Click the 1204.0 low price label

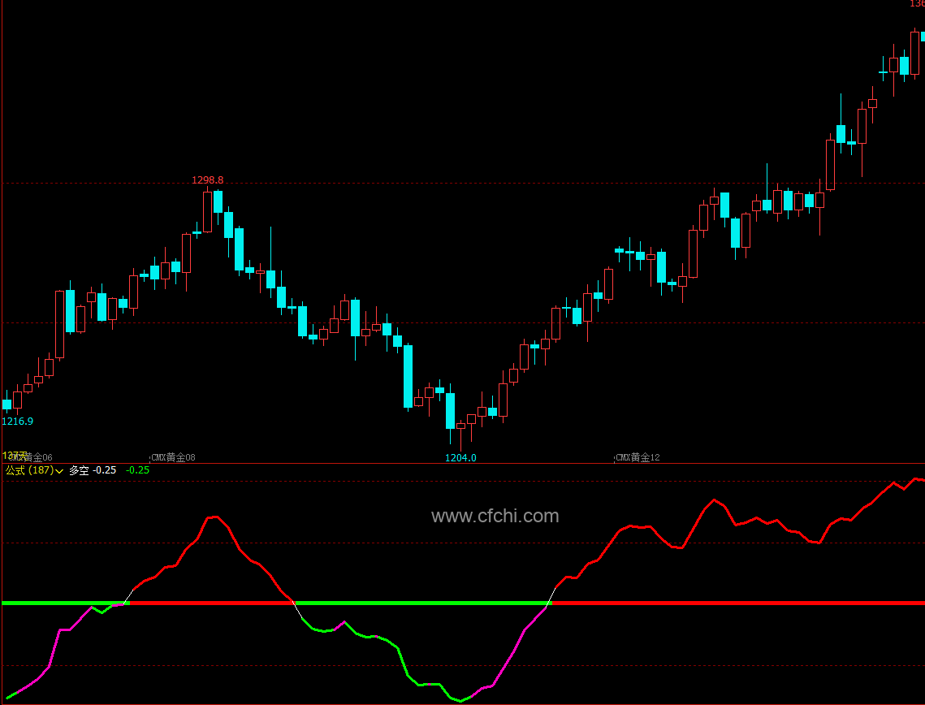point(460,458)
